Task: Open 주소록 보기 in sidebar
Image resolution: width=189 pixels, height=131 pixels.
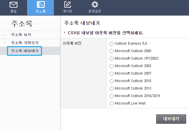Action: [x=21, y=35]
